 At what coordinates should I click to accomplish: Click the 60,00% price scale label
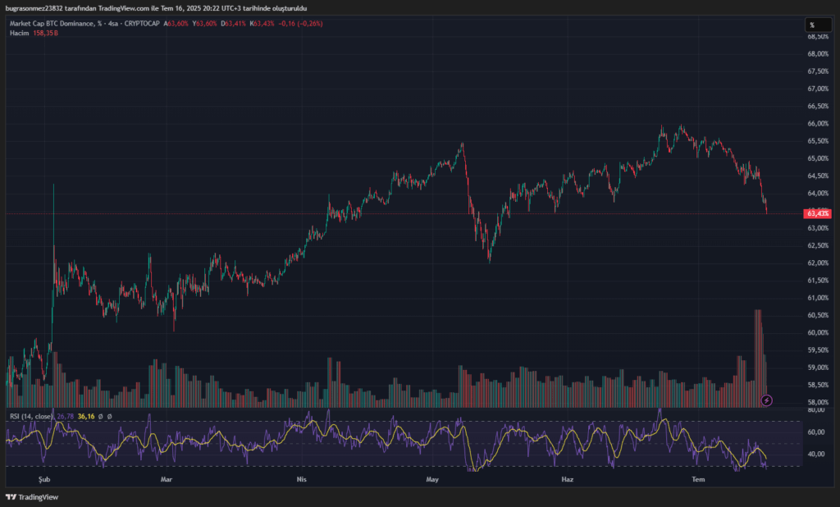tap(818, 333)
